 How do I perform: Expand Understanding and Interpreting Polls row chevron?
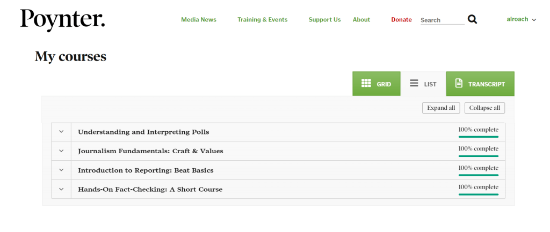click(x=61, y=132)
